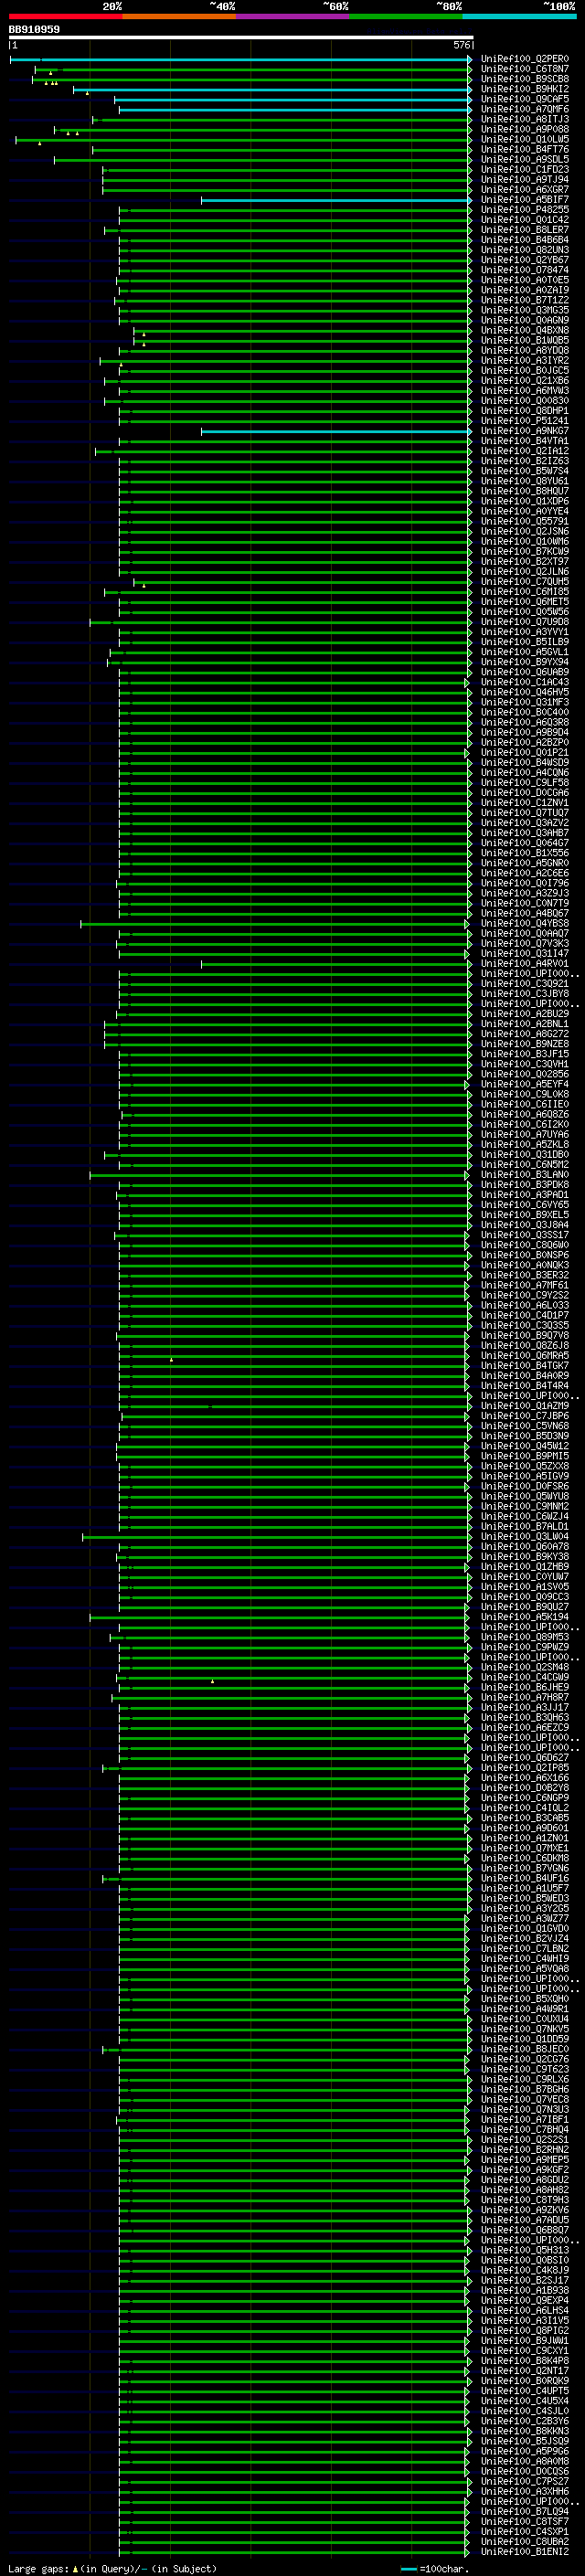
Task: Click the UniRef100_B4FT76 label
Action: pos(525,149)
